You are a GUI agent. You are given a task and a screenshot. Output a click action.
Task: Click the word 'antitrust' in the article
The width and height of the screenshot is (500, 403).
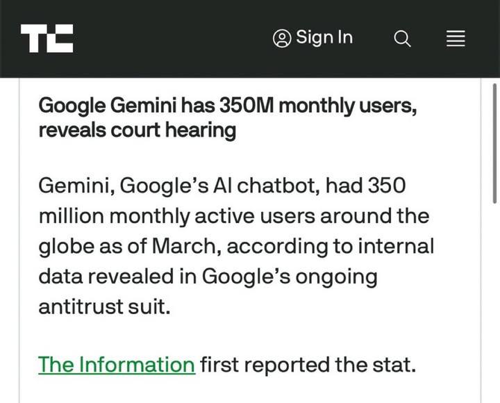tap(88, 306)
